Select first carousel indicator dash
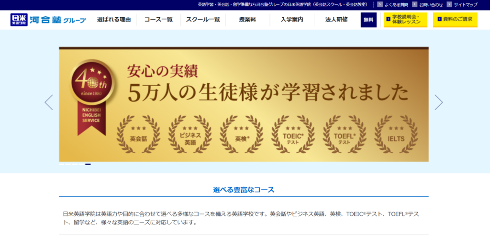Viewport: 490px width, 235px height. 62,164
